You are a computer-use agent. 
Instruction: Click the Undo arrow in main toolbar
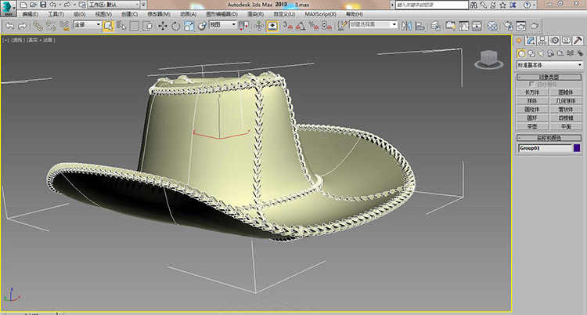pyautogui.click(x=9, y=26)
